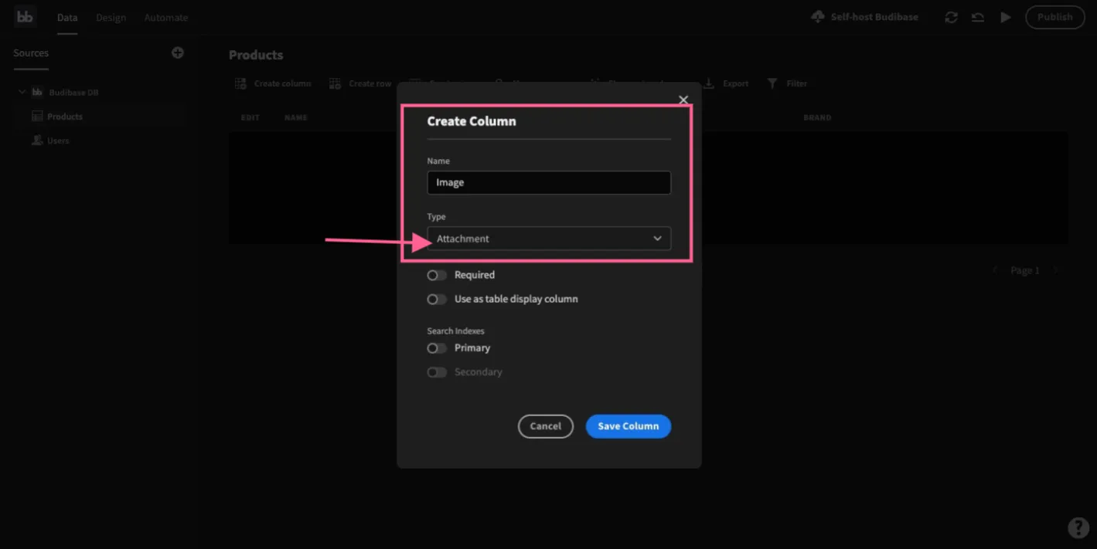Toggle Use as table display column

[437, 299]
